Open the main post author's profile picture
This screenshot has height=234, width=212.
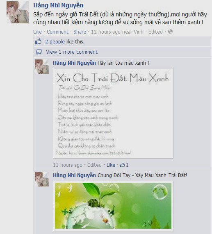[x=18, y=12]
